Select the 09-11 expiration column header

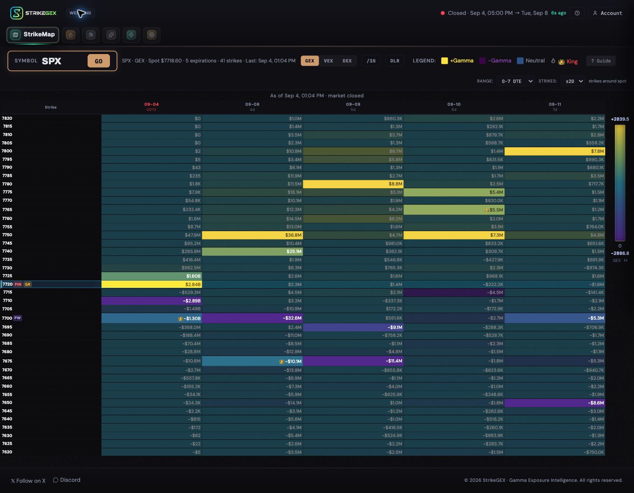555,107
